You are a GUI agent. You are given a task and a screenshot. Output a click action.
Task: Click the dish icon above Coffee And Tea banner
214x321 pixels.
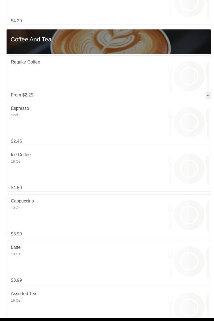[x=189, y=9]
